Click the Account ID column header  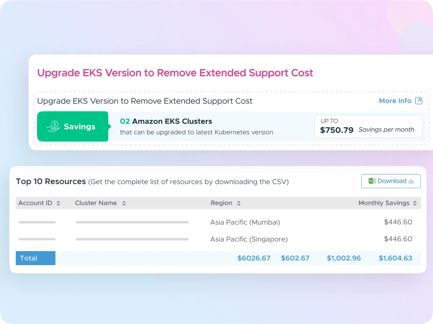coord(35,203)
